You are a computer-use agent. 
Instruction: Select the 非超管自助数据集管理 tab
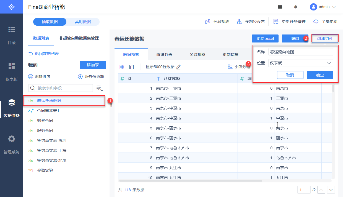pyautogui.click(x=79, y=38)
